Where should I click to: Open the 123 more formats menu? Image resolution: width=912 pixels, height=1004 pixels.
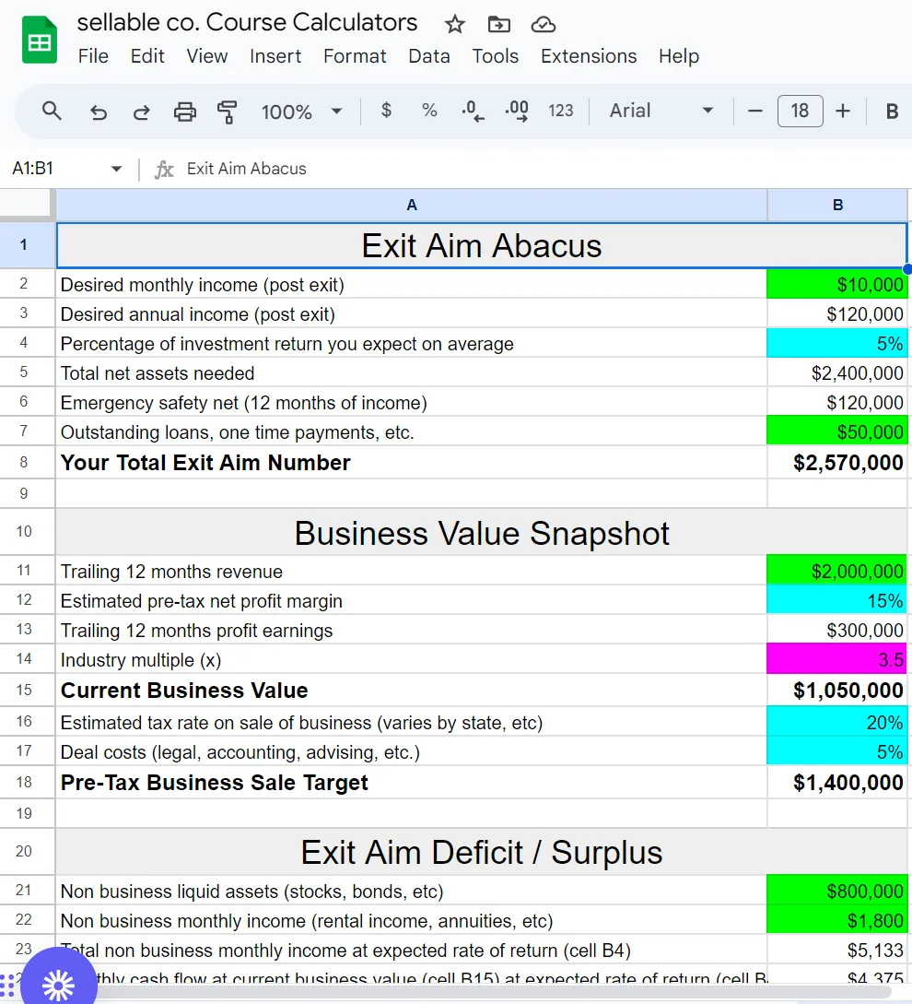tap(561, 111)
